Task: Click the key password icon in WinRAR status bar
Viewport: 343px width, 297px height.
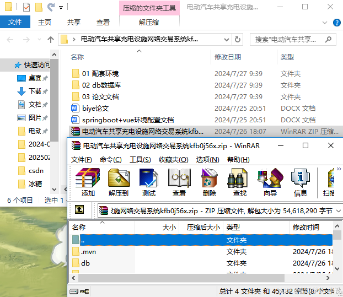Action: pyautogui.click(x=84, y=291)
